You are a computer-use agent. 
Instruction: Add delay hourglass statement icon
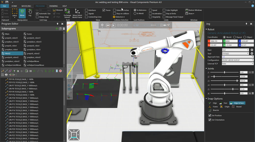point(57,71)
